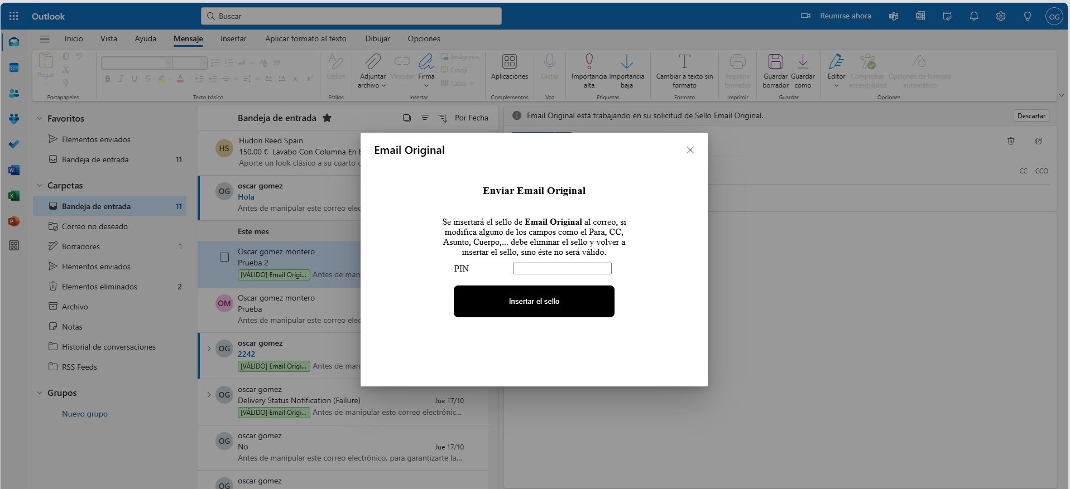Tick the checkbox on the Prueba 2 message
This screenshot has height=489, width=1070.
point(224,257)
